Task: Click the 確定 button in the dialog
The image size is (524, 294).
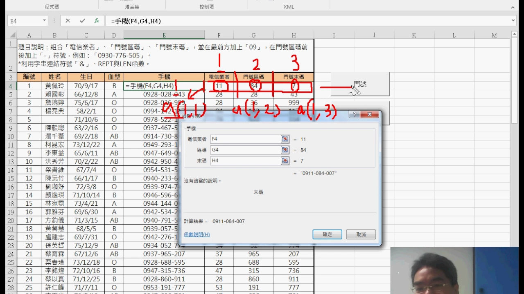Action: (327, 234)
